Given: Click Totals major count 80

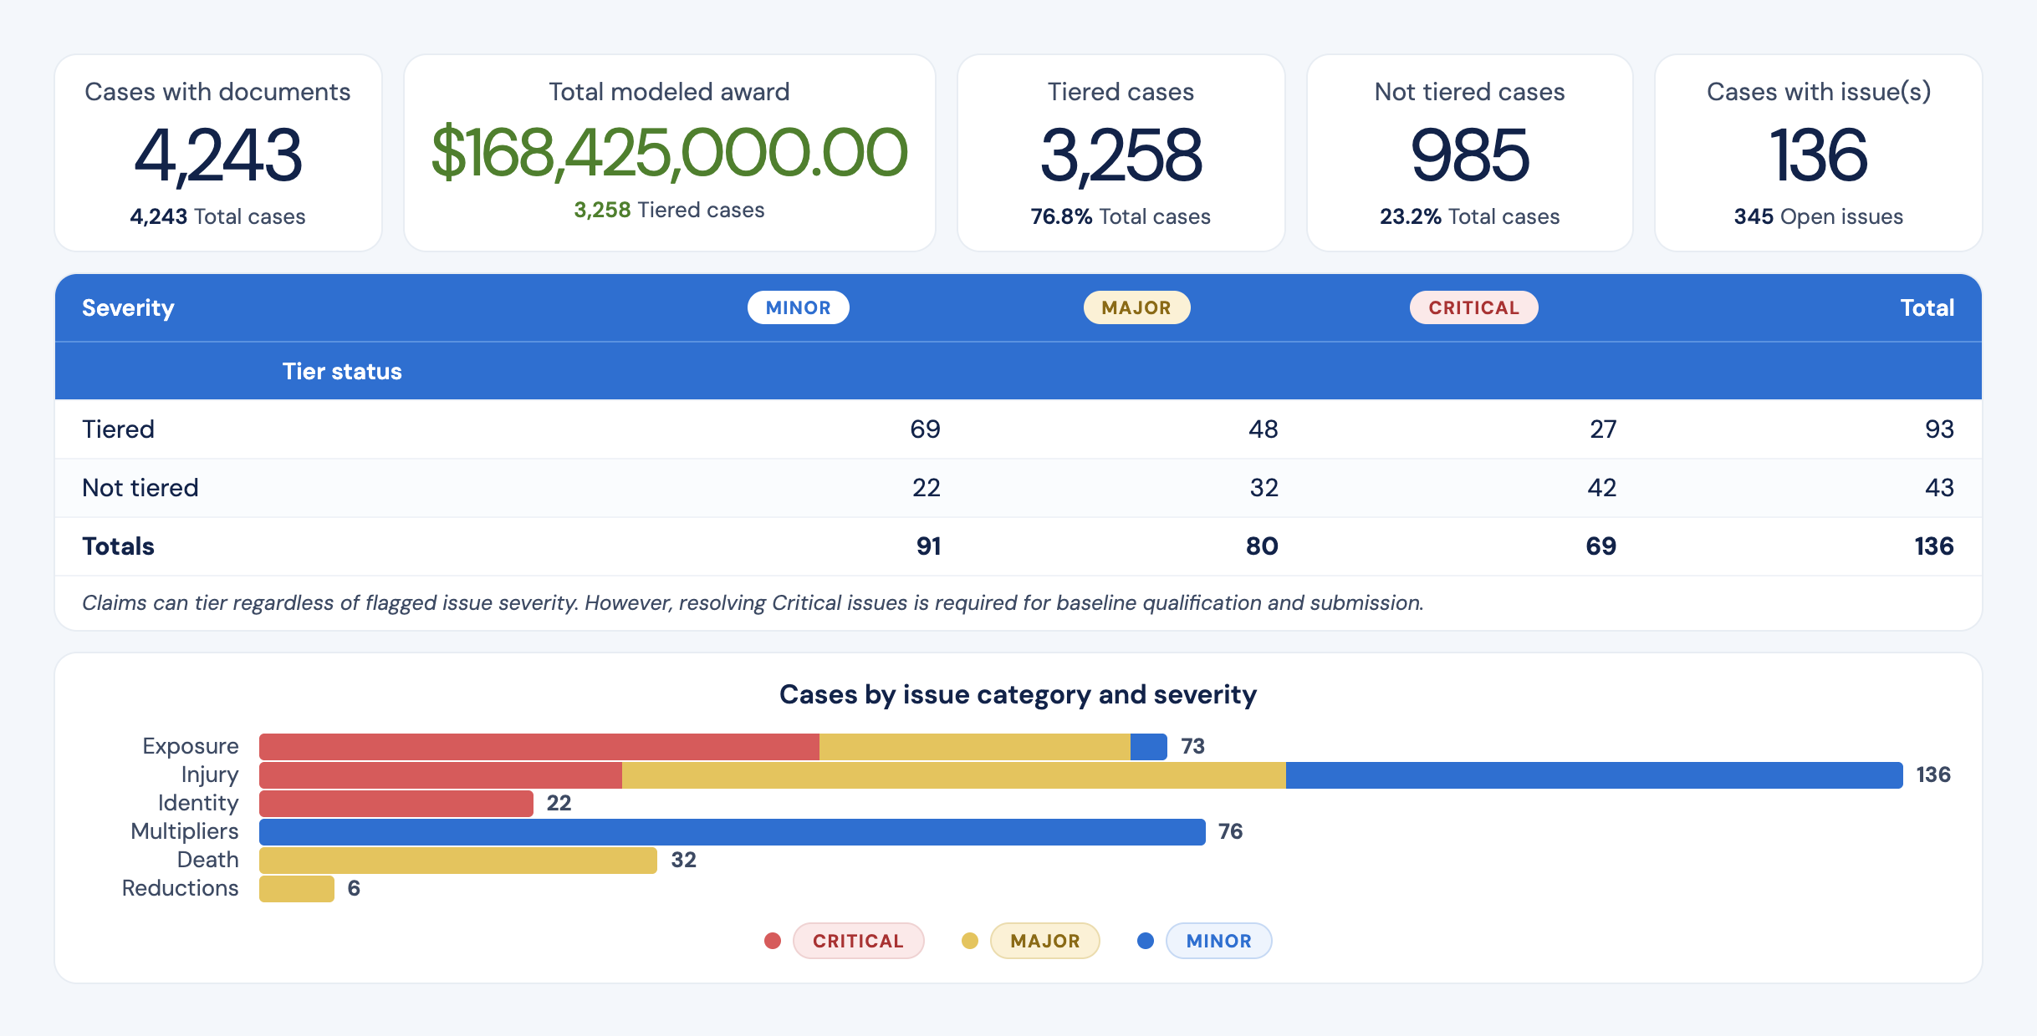Looking at the screenshot, I should pyautogui.click(x=1262, y=546).
